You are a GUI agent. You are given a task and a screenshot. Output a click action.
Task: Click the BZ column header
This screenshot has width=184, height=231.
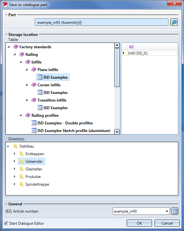(153, 47)
